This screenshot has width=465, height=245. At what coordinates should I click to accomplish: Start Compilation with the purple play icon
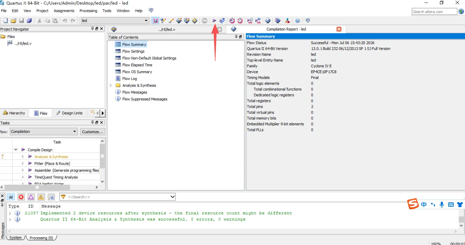214,21
